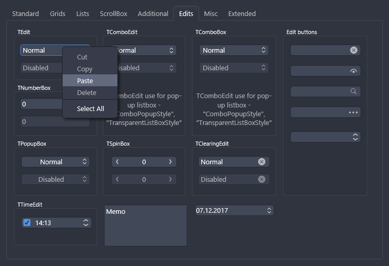Select the Edits tab
The height and width of the screenshot is (266, 389).
tap(186, 13)
